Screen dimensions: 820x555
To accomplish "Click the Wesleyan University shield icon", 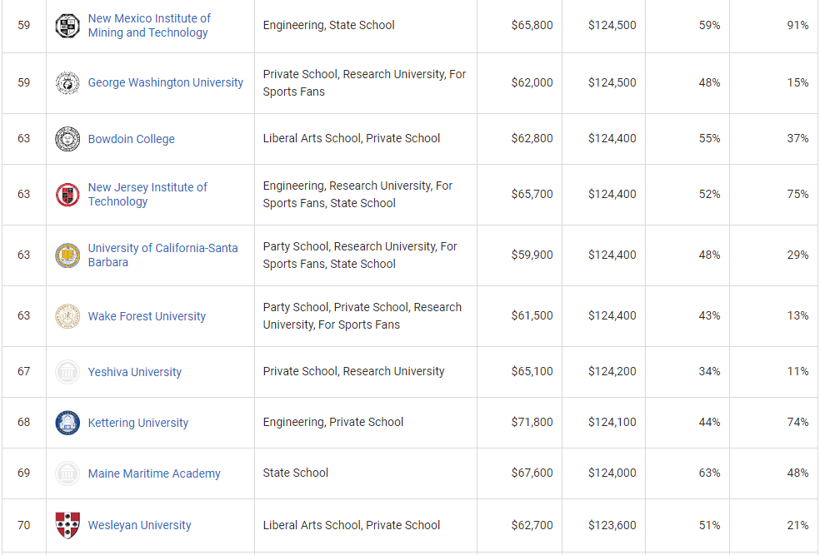I will coord(67,525).
